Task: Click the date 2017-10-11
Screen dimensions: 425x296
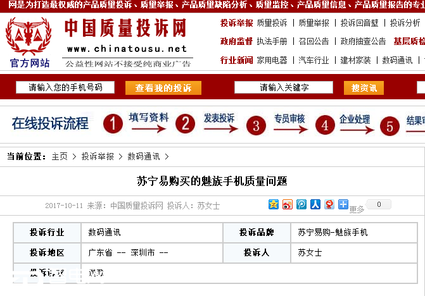Action: pyautogui.click(x=64, y=206)
